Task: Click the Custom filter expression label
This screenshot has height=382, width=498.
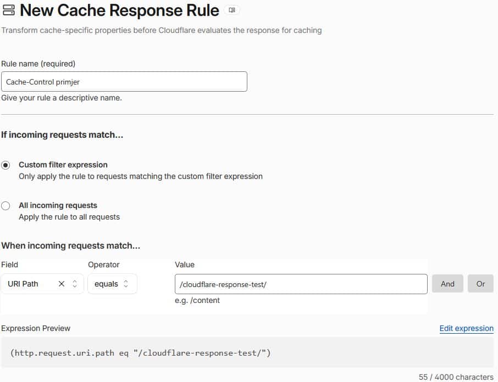Action: pyautogui.click(x=63, y=165)
